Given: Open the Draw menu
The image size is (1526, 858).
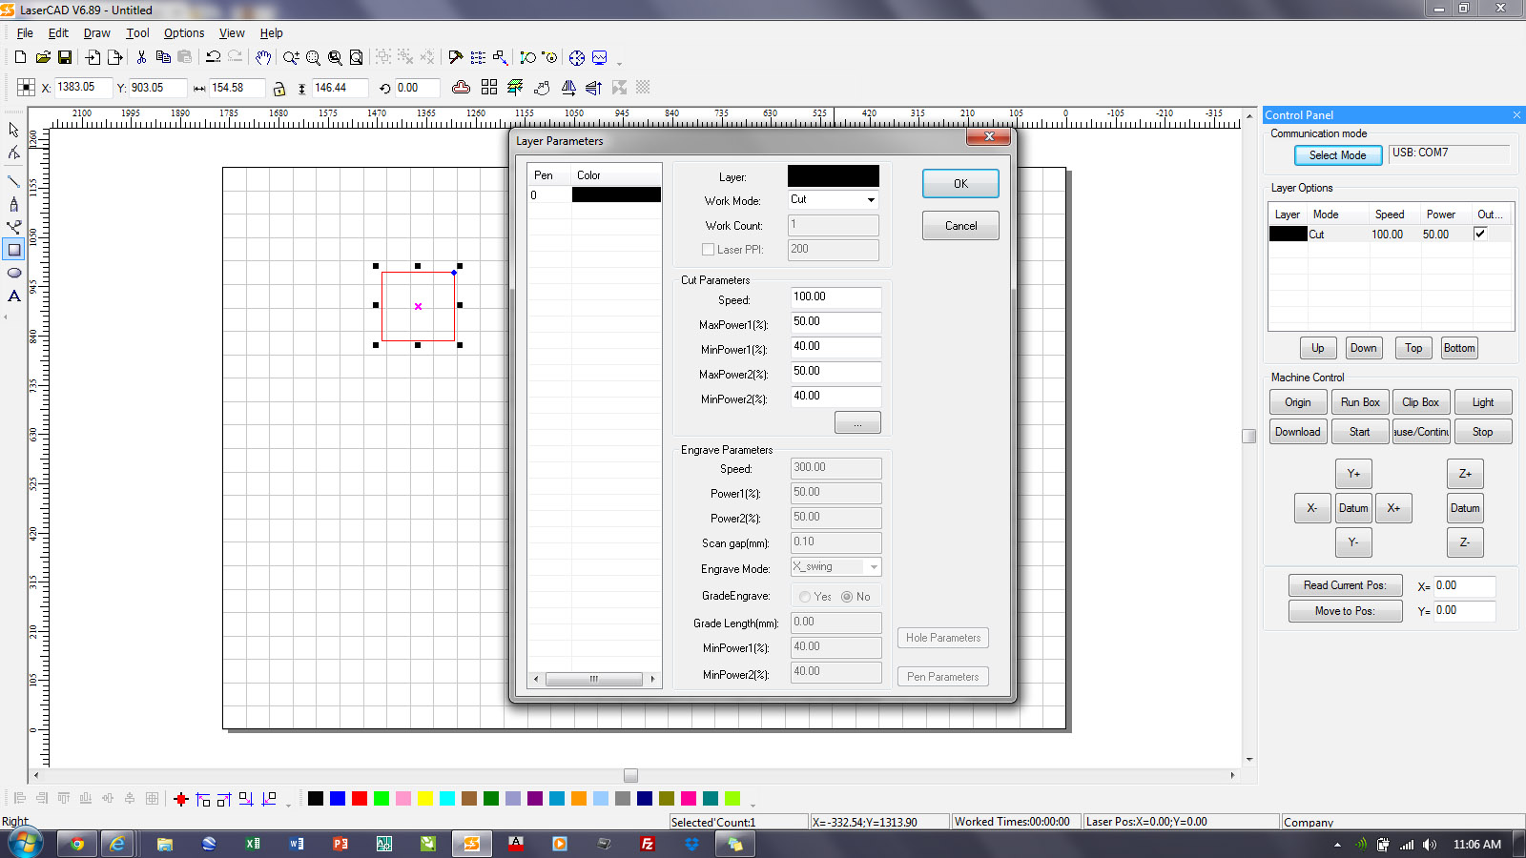Looking at the screenshot, I should (96, 33).
